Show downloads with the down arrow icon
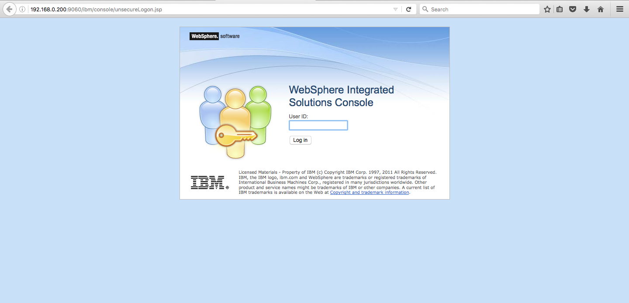The width and height of the screenshot is (629, 303). click(587, 9)
